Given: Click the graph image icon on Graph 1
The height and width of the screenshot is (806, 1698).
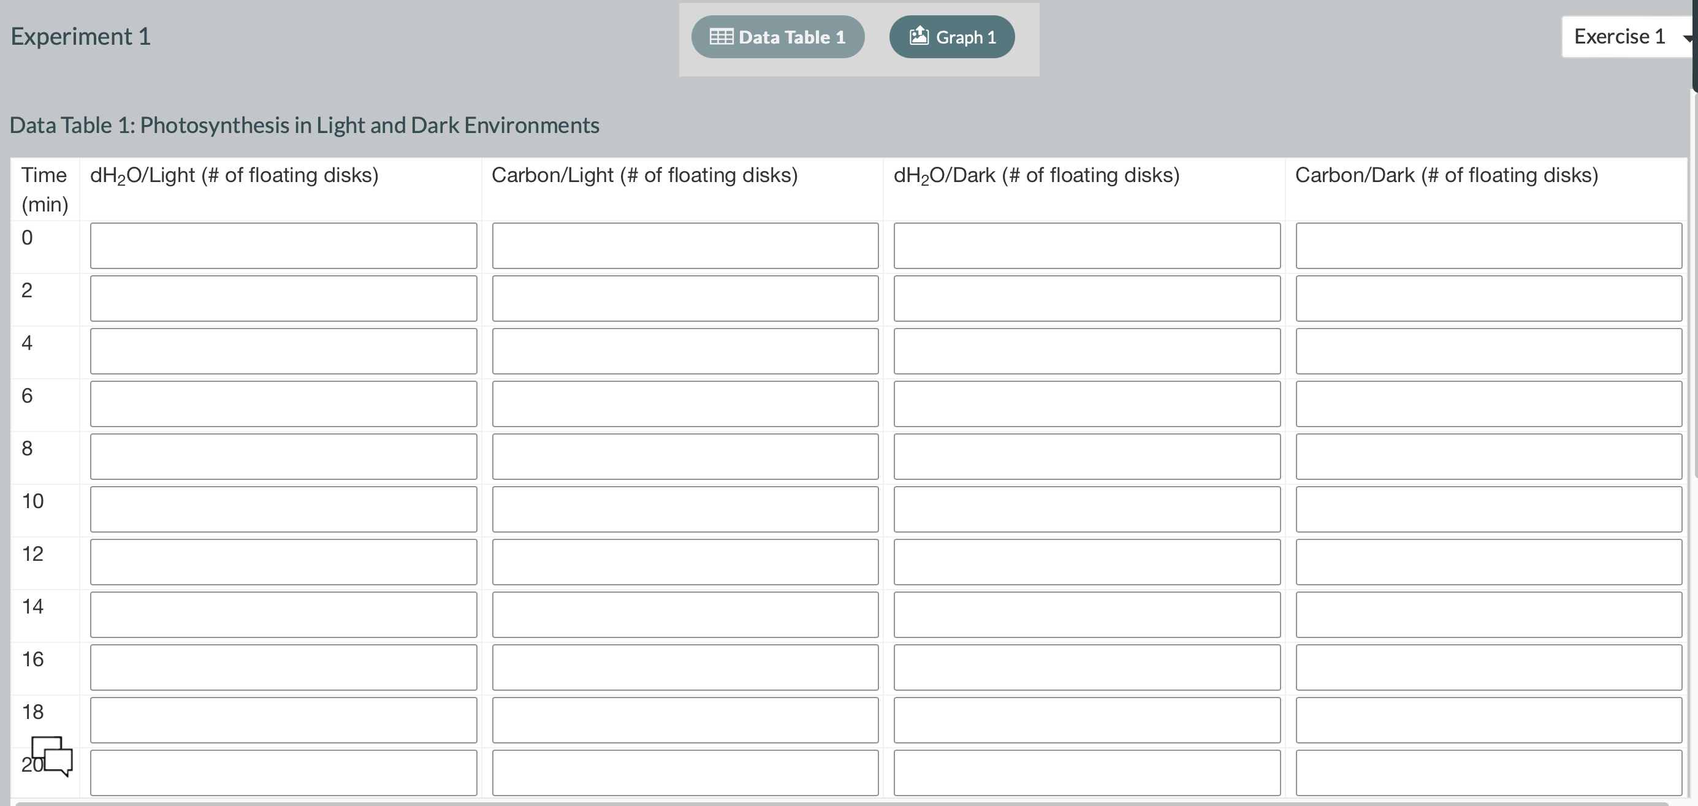Looking at the screenshot, I should tap(919, 36).
